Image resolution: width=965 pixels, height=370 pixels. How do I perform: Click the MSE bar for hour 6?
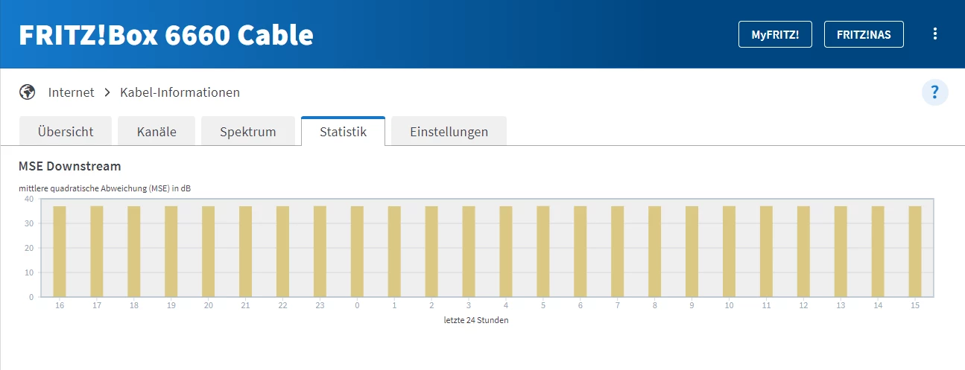coord(580,252)
